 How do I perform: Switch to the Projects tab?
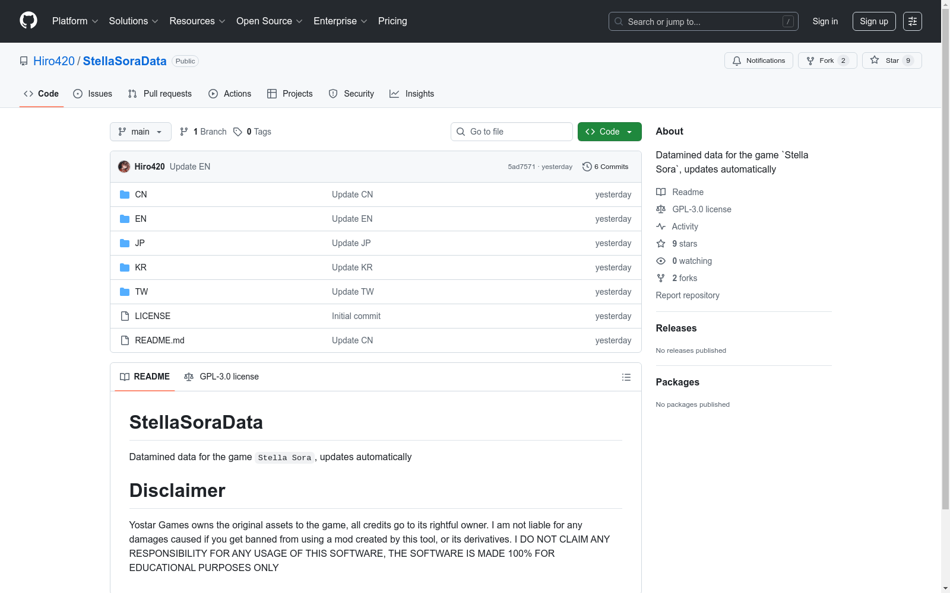pyautogui.click(x=290, y=94)
